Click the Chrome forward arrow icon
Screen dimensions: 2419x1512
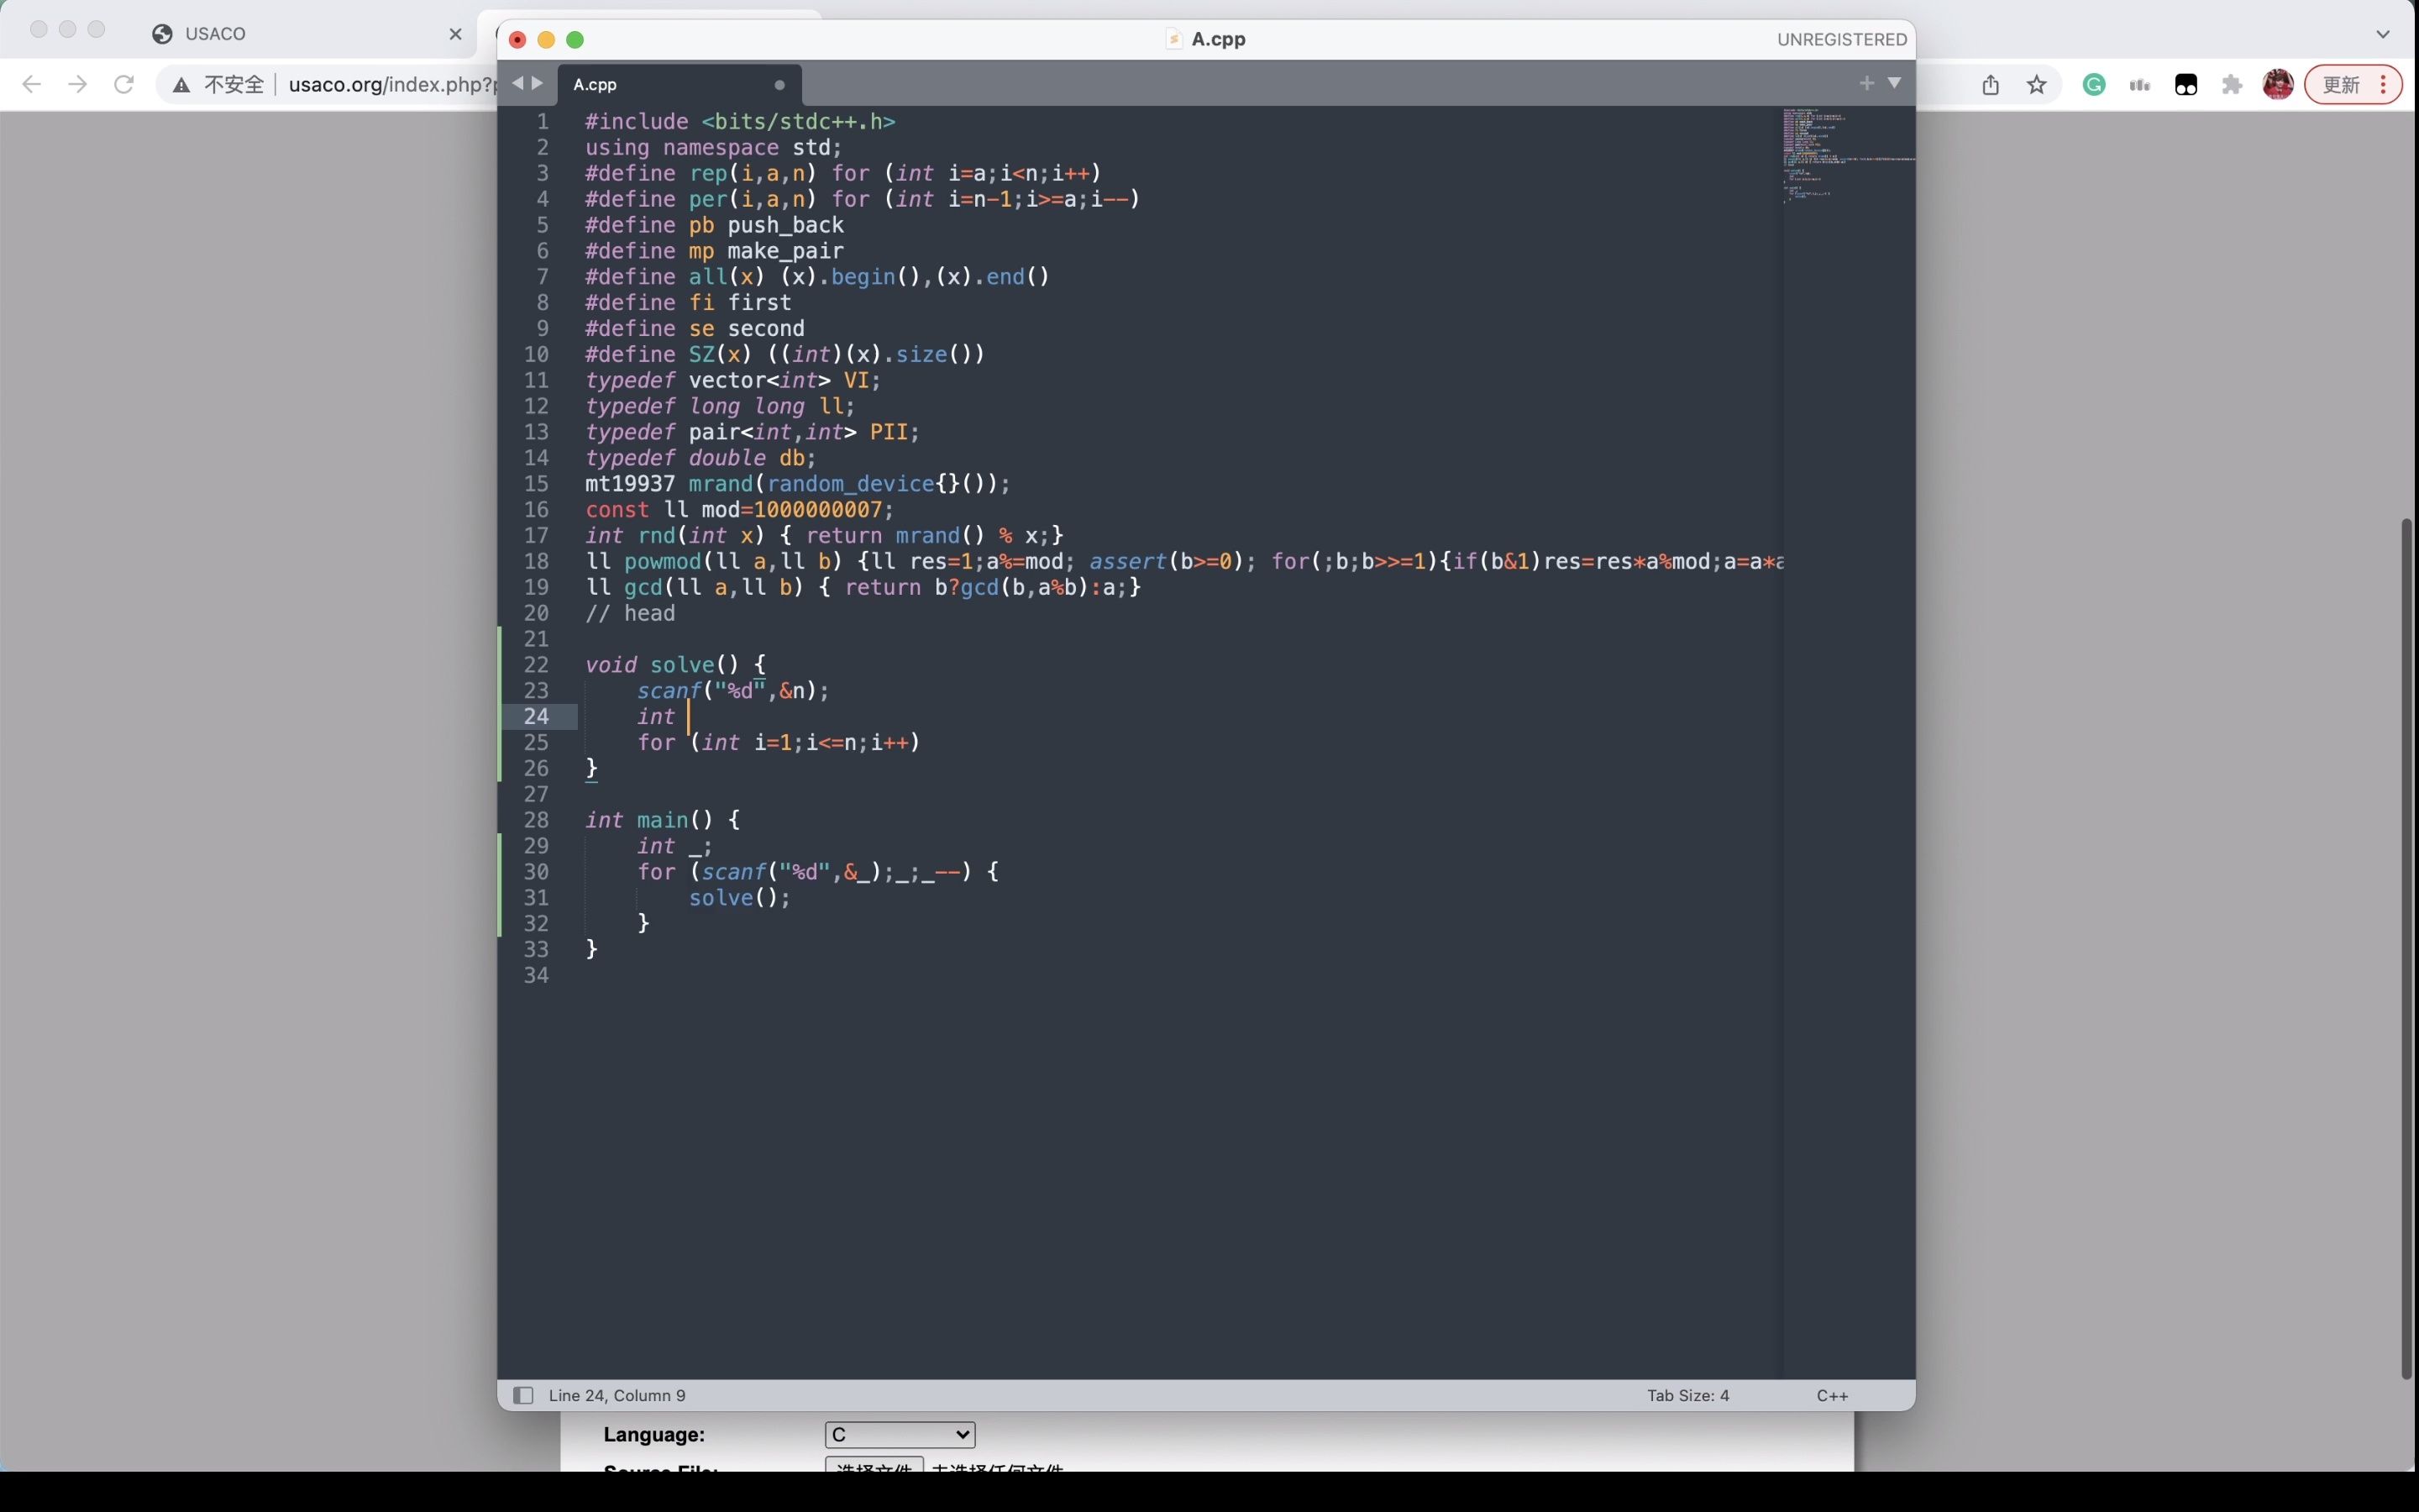(x=77, y=84)
